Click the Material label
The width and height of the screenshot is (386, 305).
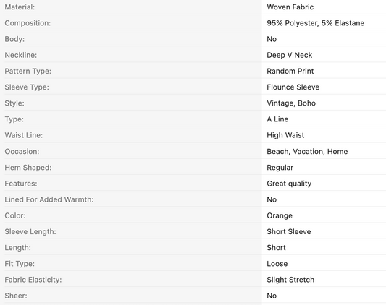pyautogui.click(x=20, y=7)
